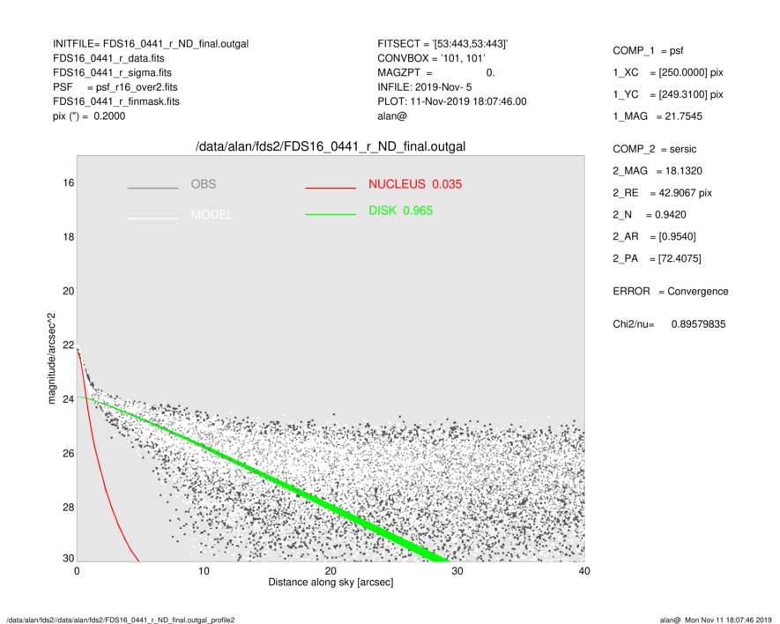This screenshot has width=780, height=624.
Task: Click the y-axis tick label 26
Action: (68, 454)
